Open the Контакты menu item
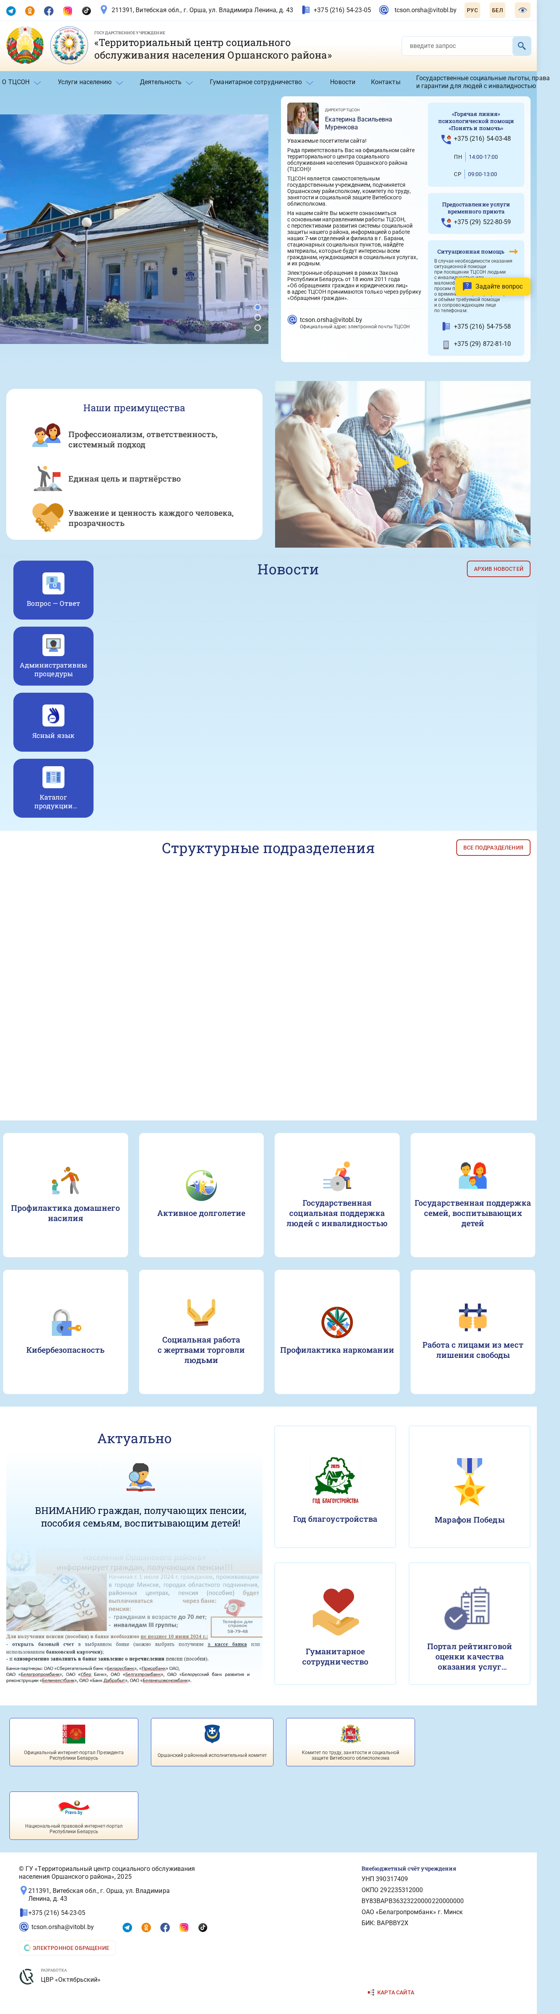560x2014 pixels. pyautogui.click(x=386, y=82)
